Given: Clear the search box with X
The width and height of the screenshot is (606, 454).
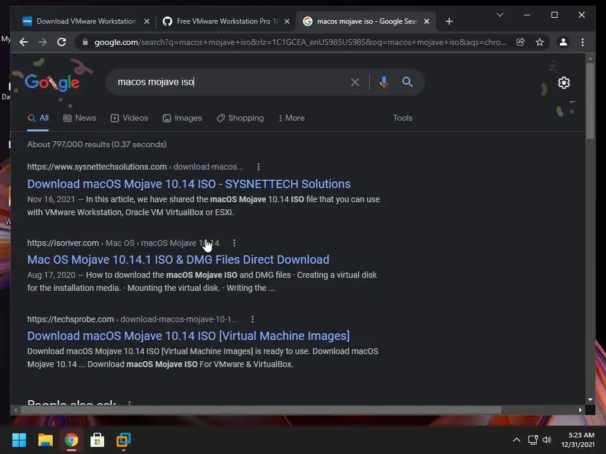Looking at the screenshot, I should point(355,82).
